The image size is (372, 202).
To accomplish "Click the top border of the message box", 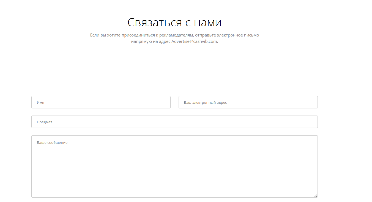I will pyautogui.click(x=174, y=135).
